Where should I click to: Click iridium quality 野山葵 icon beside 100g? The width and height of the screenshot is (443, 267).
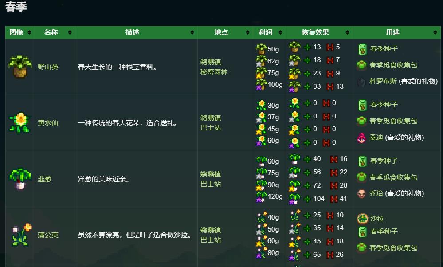(261, 84)
